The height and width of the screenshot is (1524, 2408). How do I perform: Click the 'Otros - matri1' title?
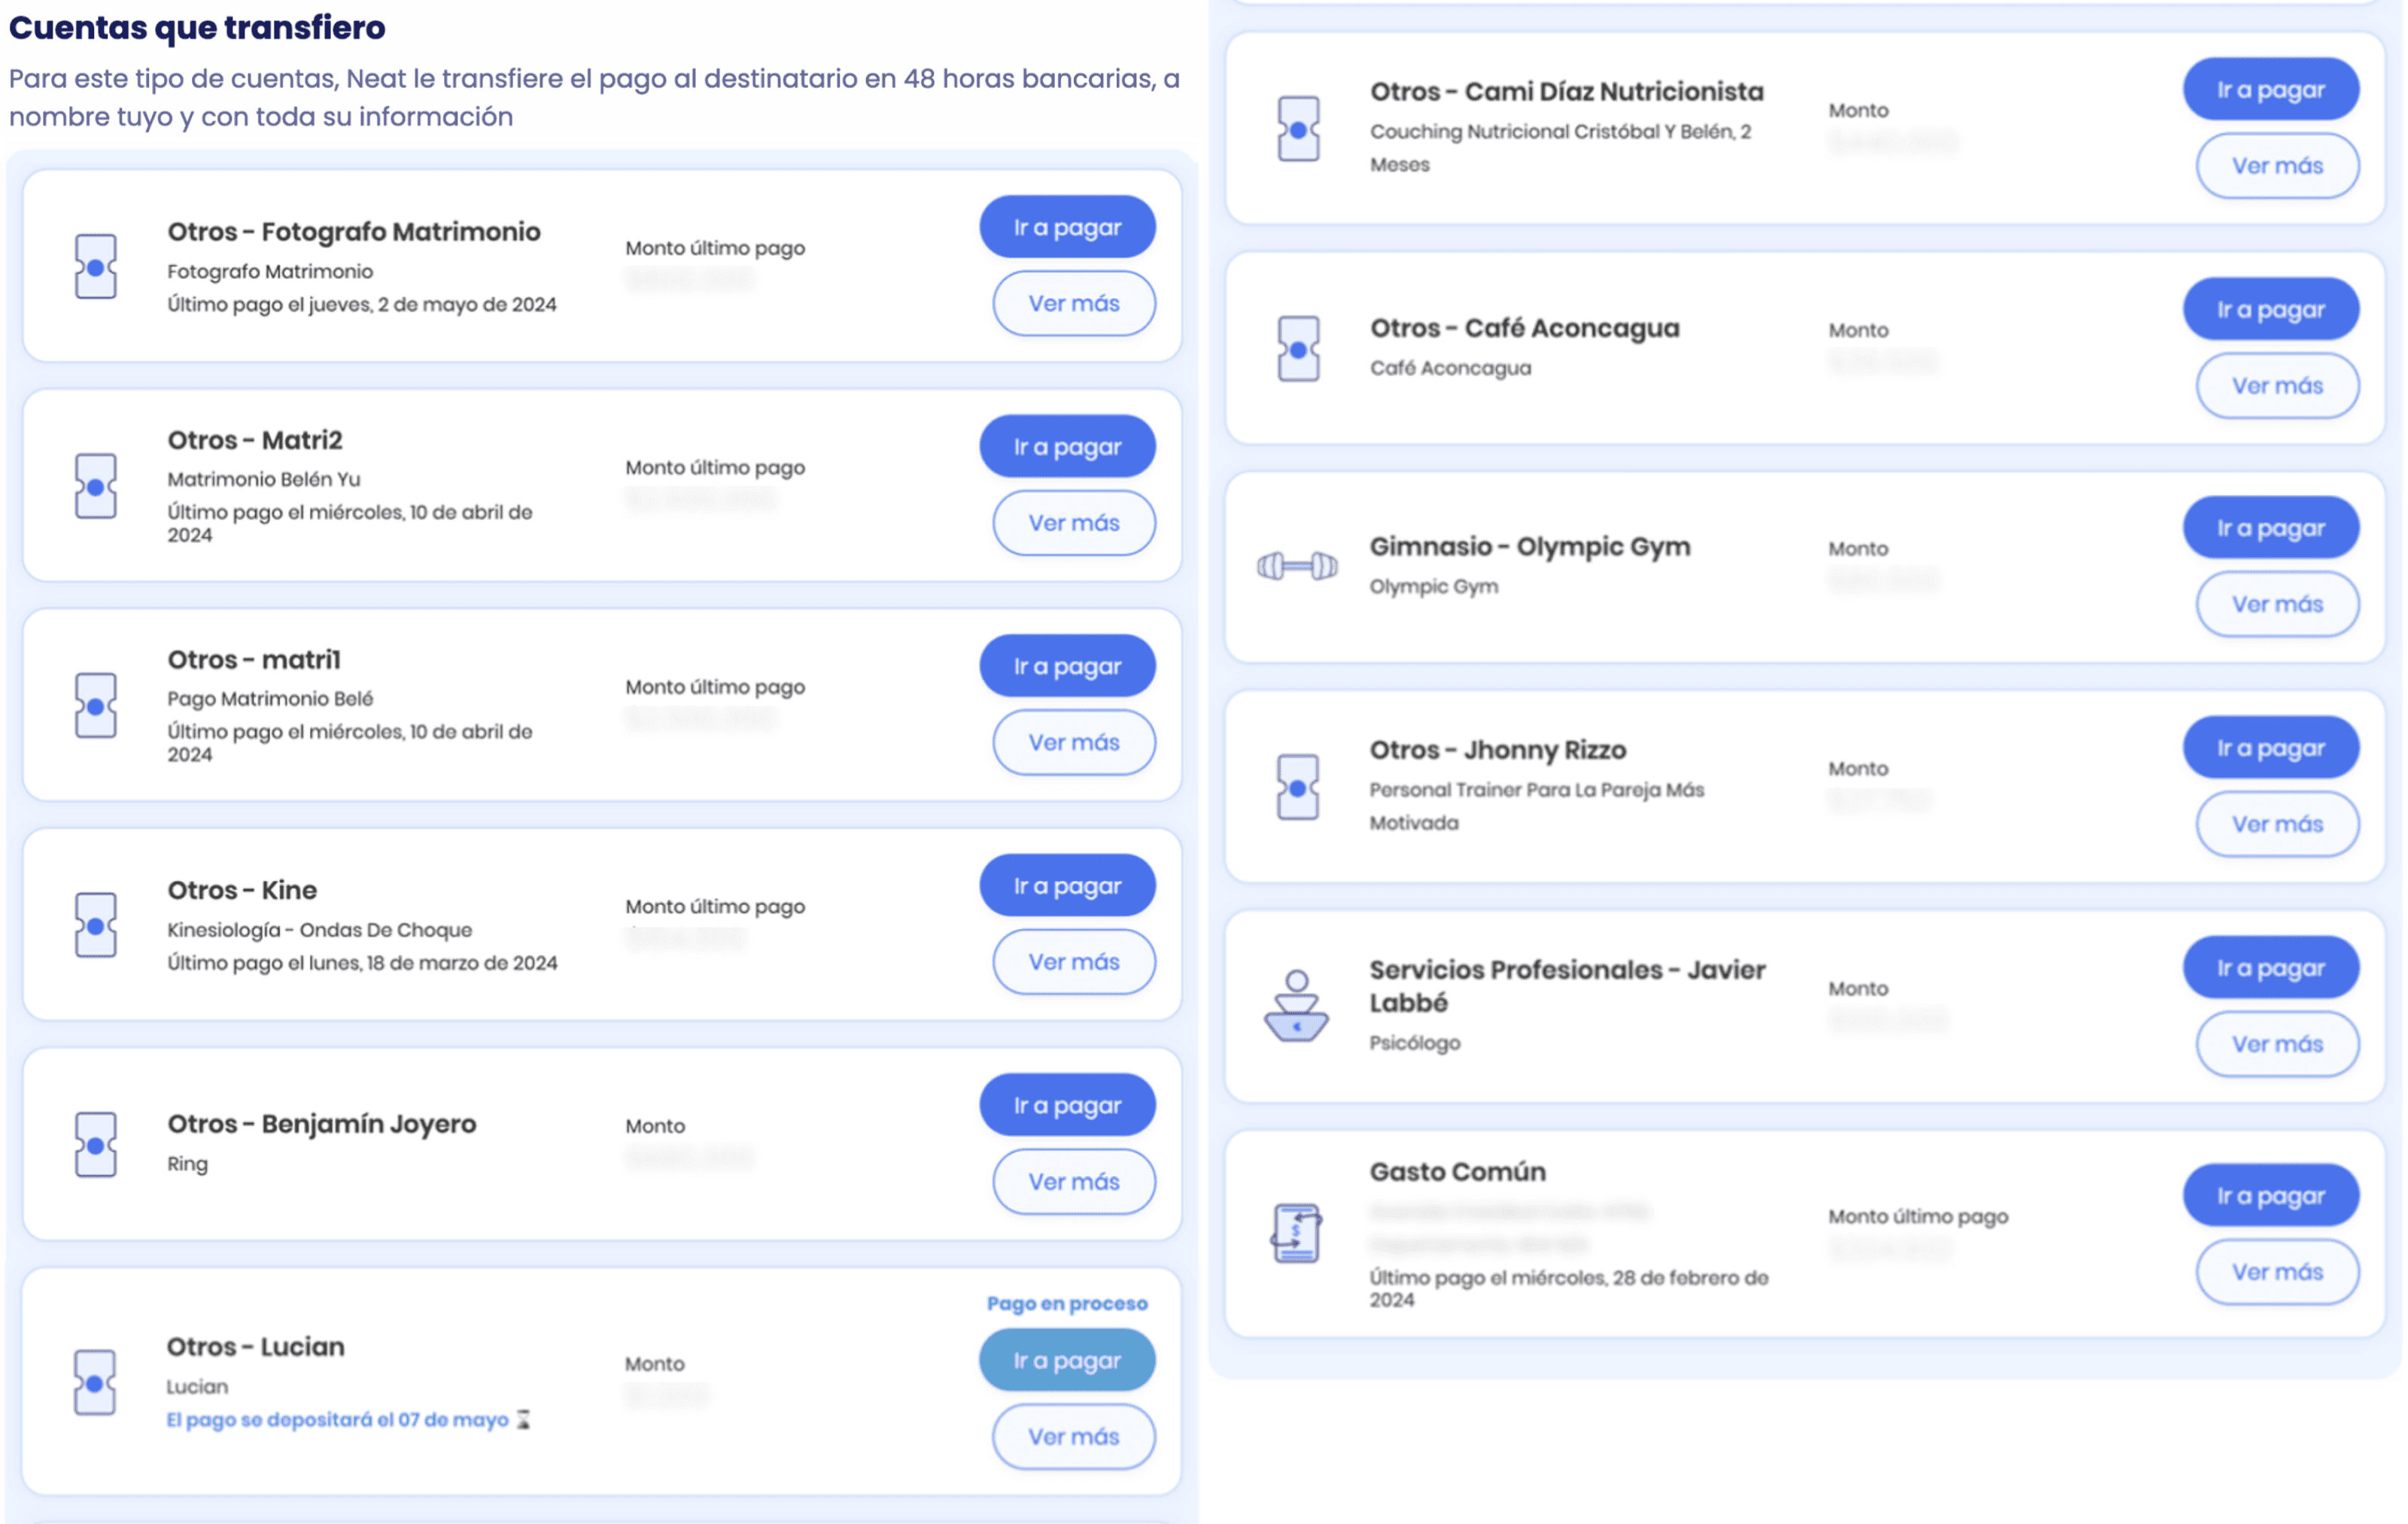(254, 660)
